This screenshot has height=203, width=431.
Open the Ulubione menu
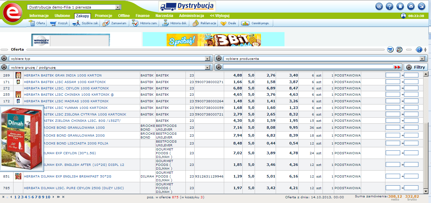(62, 16)
